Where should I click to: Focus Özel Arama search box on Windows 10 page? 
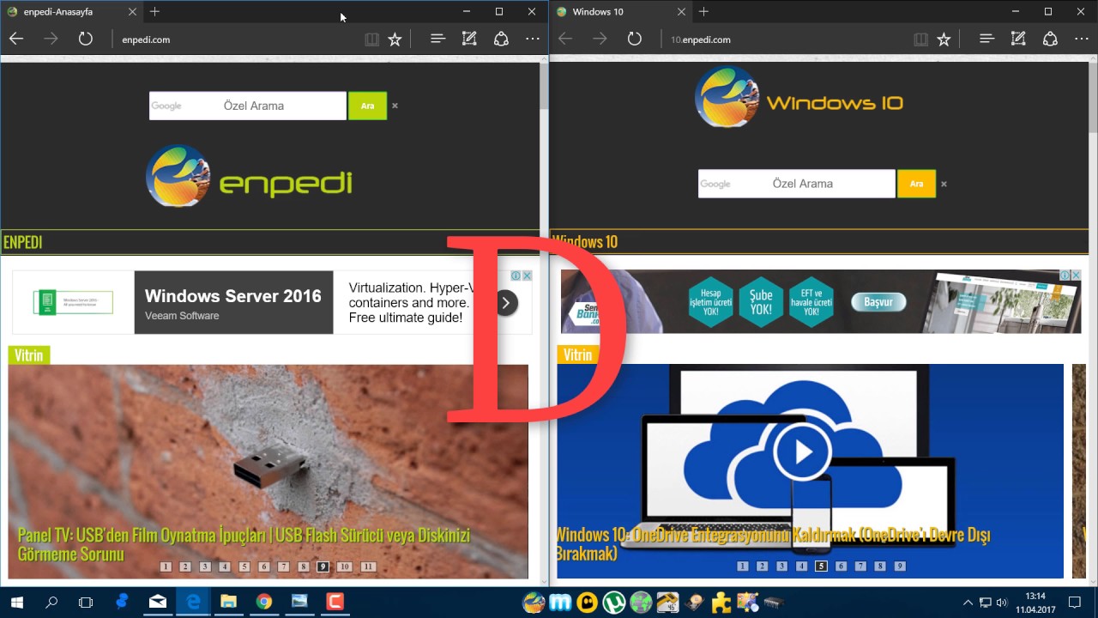point(797,183)
